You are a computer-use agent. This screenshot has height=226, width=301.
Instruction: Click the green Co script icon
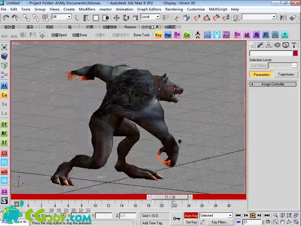[x=187, y=35]
